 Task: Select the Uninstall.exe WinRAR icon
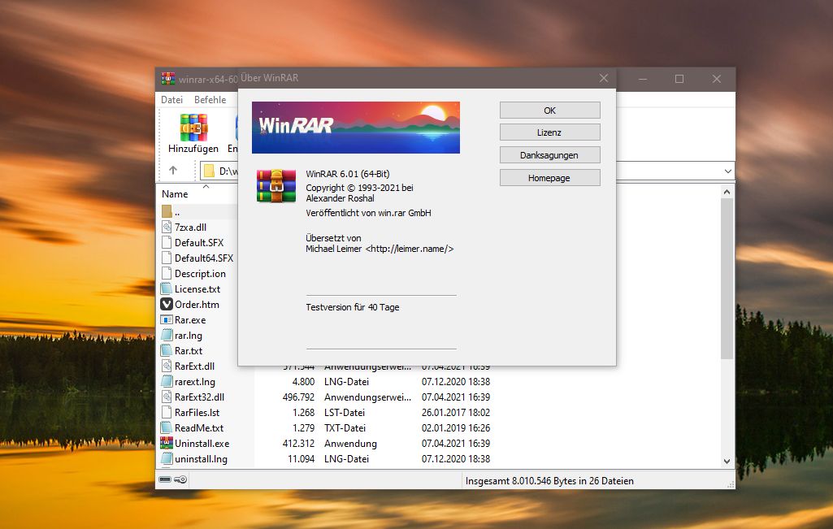[167, 443]
